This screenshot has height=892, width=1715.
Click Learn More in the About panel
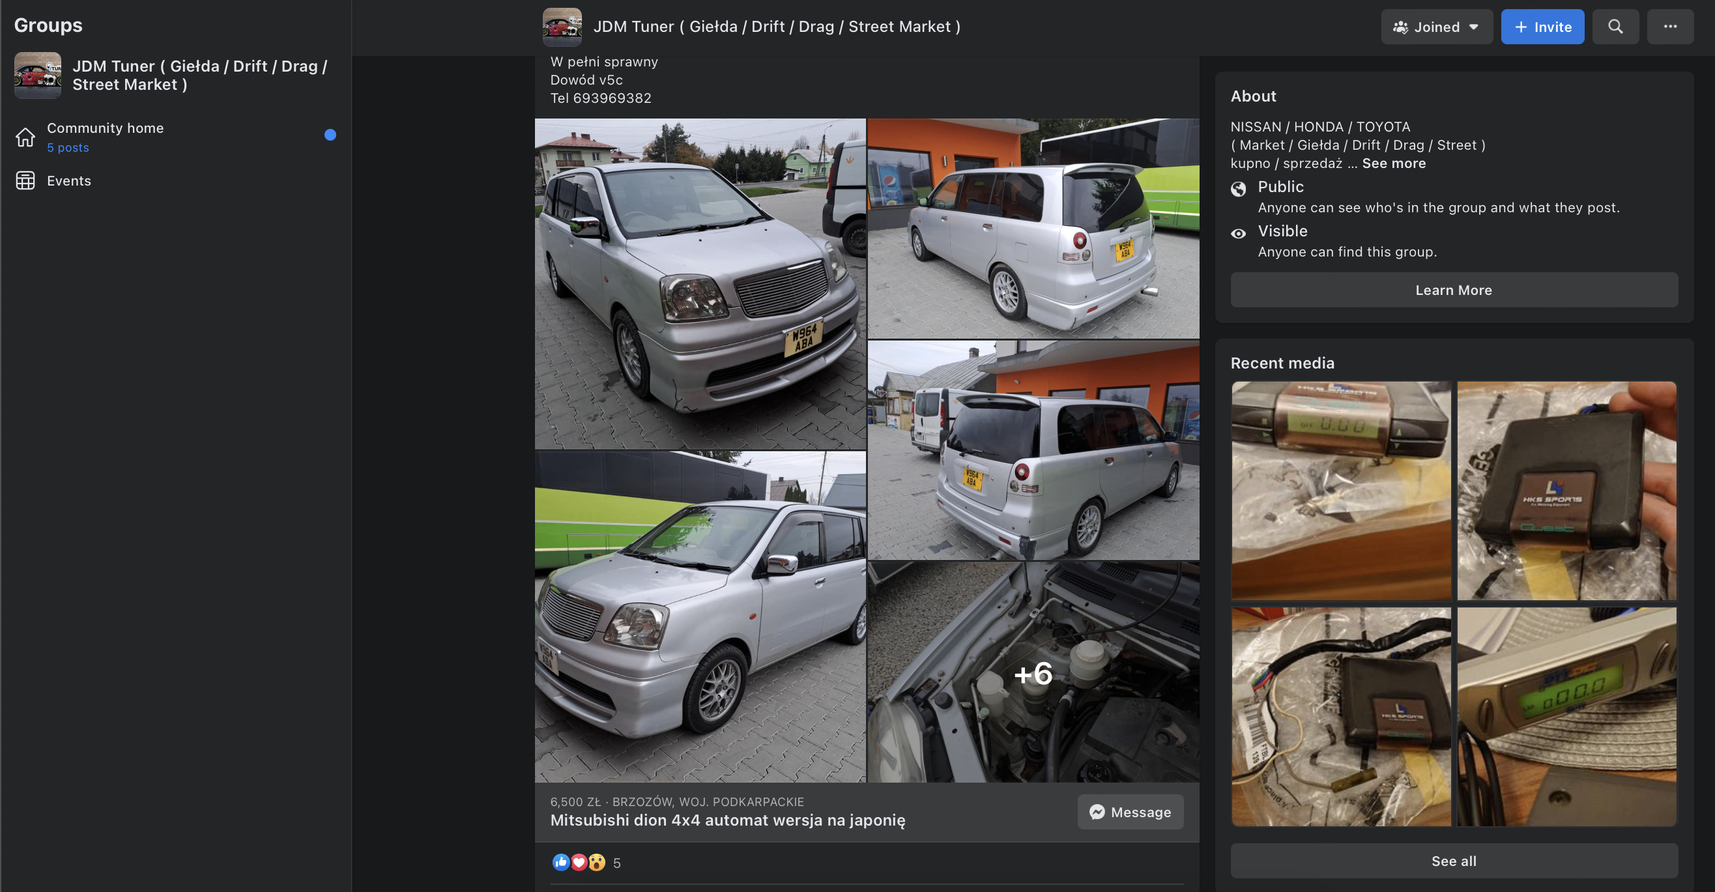1453,289
